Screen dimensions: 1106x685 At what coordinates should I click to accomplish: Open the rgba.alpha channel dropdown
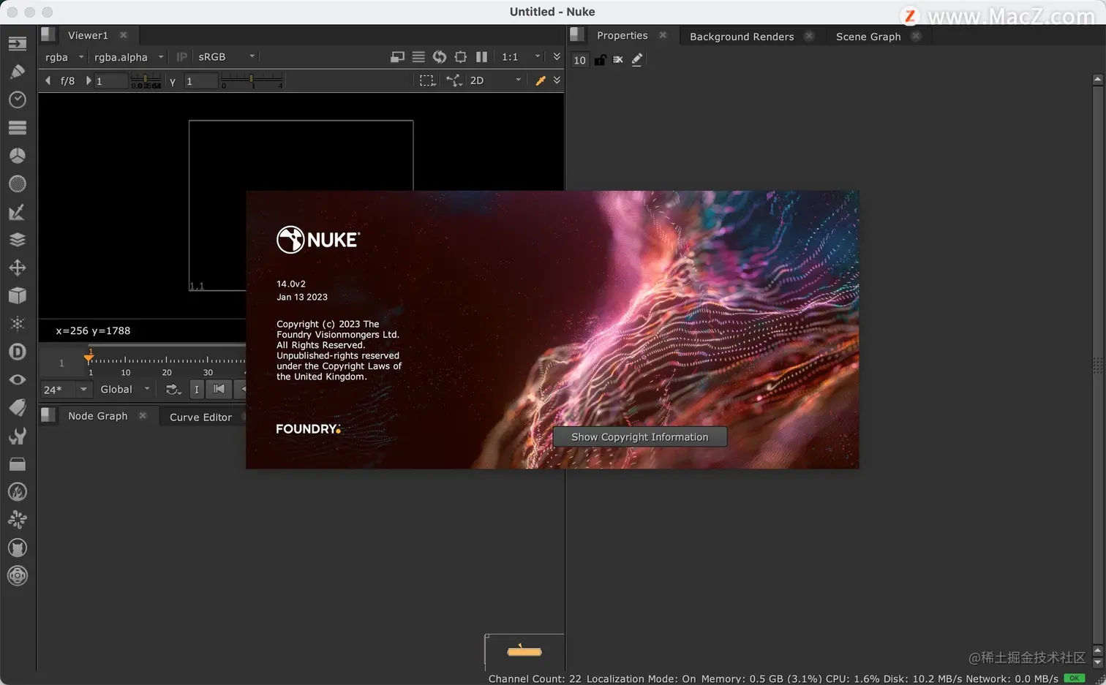[129, 57]
